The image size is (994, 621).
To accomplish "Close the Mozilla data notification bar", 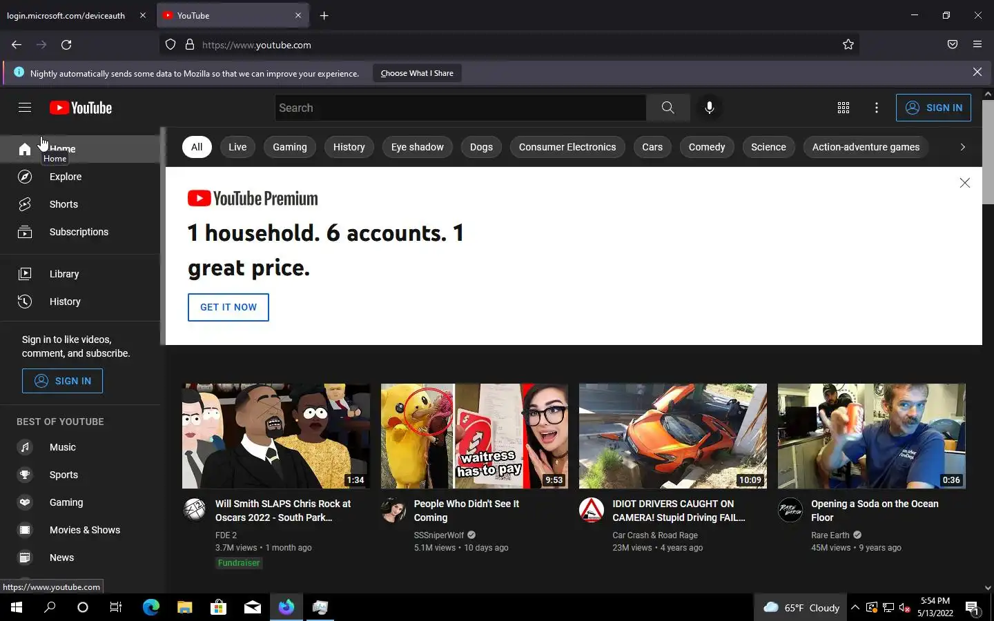I will click(x=977, y=72).
